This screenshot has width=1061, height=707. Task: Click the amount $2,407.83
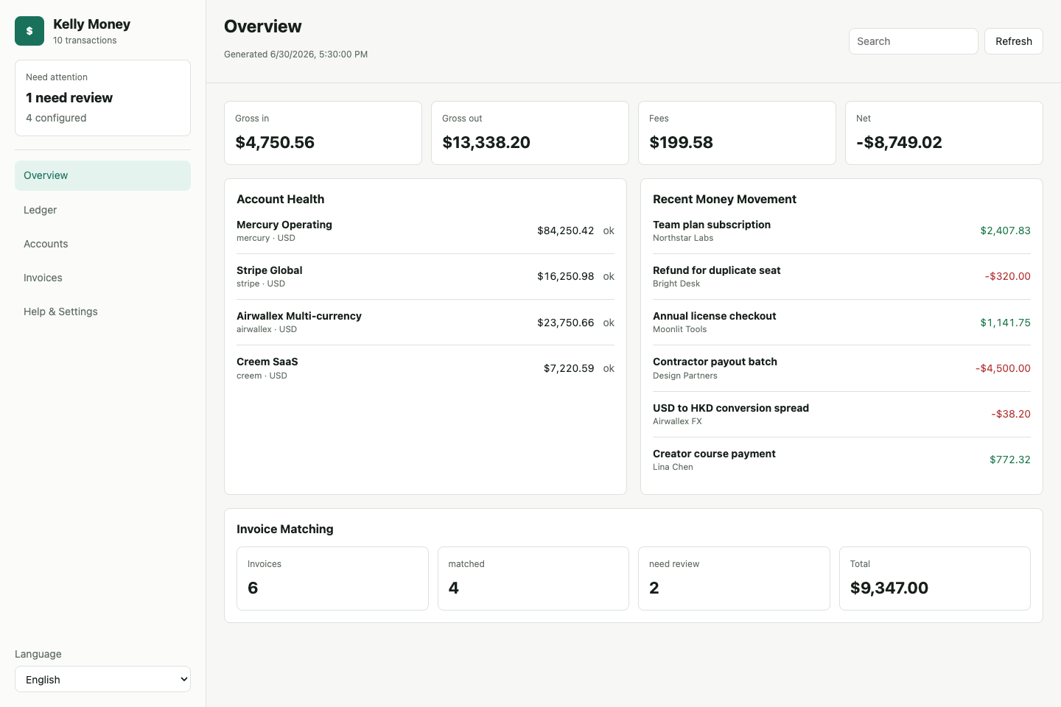(1005, 231)
